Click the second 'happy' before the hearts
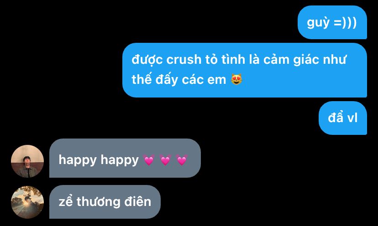This screenshot has height=226, width=378. (x=120, y=160)
